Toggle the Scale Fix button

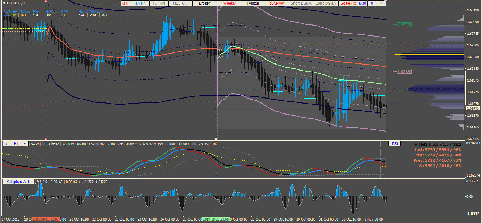tap(348, 3)
